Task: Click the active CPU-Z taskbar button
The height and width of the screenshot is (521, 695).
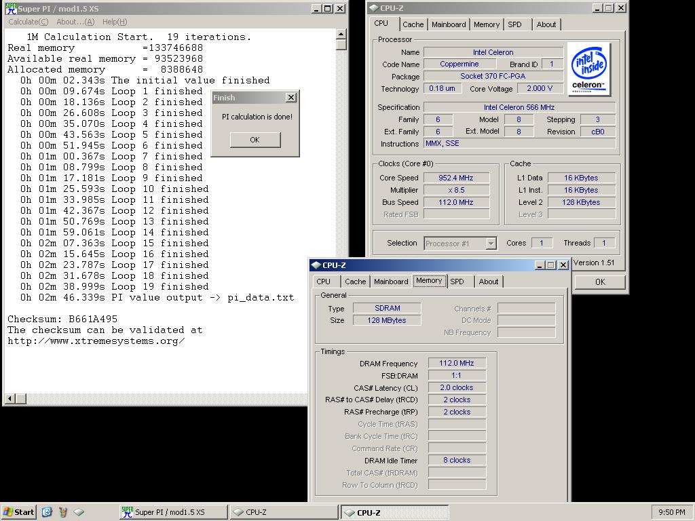Action: coord(394,513)
